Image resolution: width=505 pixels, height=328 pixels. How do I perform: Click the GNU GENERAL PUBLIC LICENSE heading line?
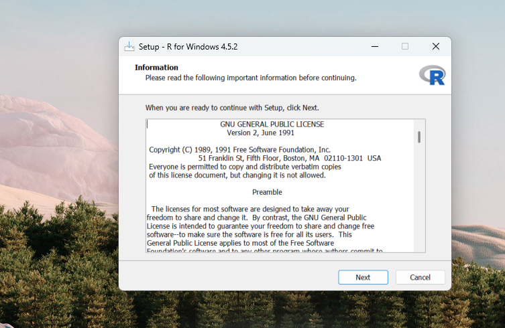pos(272,125)
